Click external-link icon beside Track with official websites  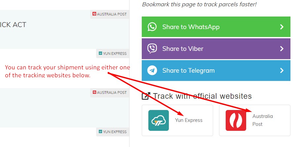tap(146, 96)
